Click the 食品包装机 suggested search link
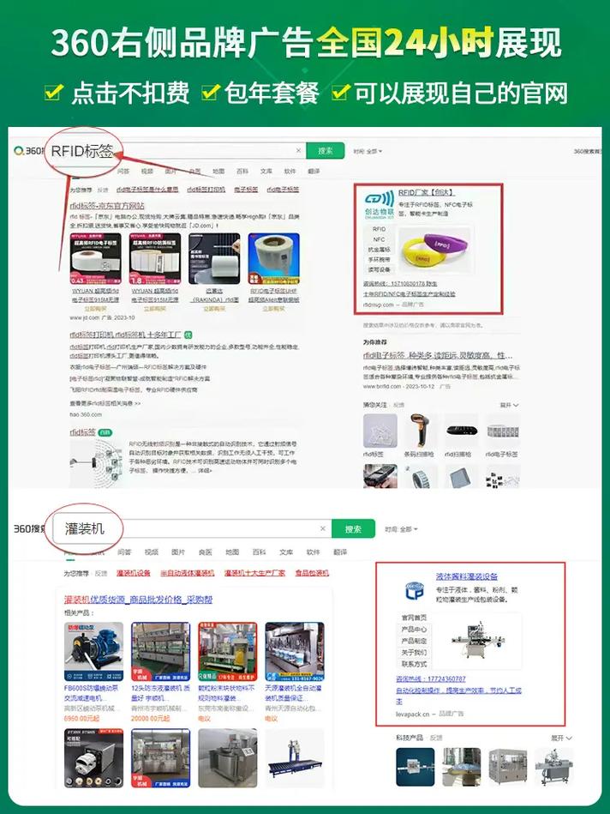This screenshot has height=814, width=610. 312,573
